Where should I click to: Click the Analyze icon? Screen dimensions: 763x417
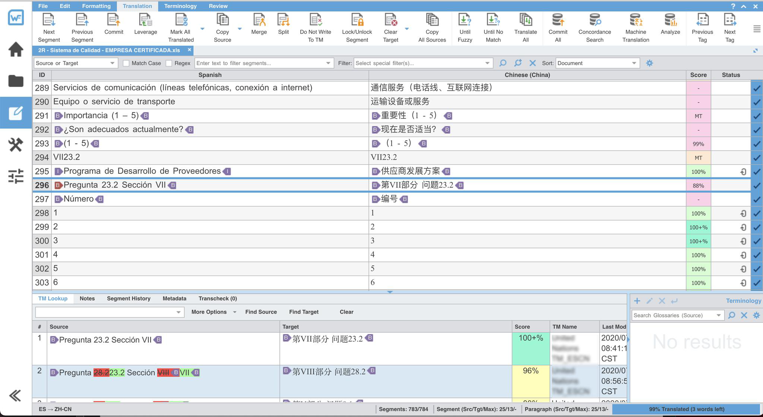coord(670,20)
